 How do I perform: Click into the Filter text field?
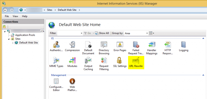point(70,33)
